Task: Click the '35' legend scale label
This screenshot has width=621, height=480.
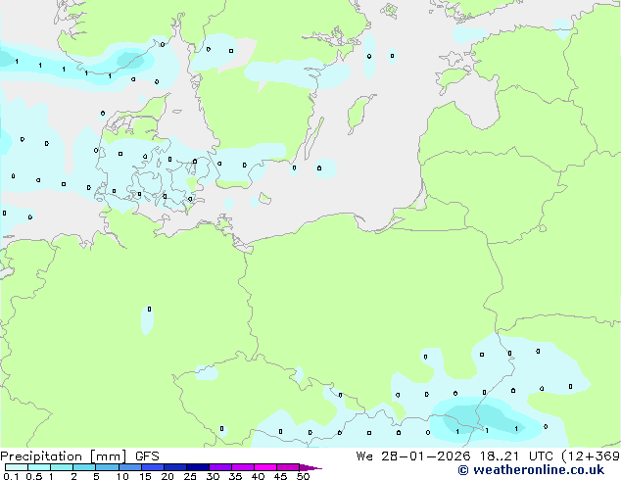Action: click(x=235, y=476)
